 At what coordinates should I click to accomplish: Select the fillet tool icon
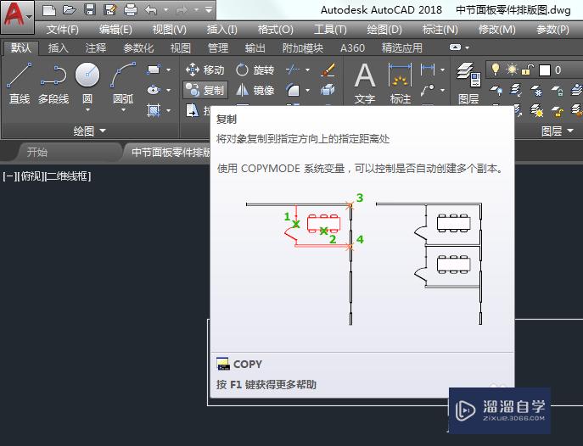[293, 90]
